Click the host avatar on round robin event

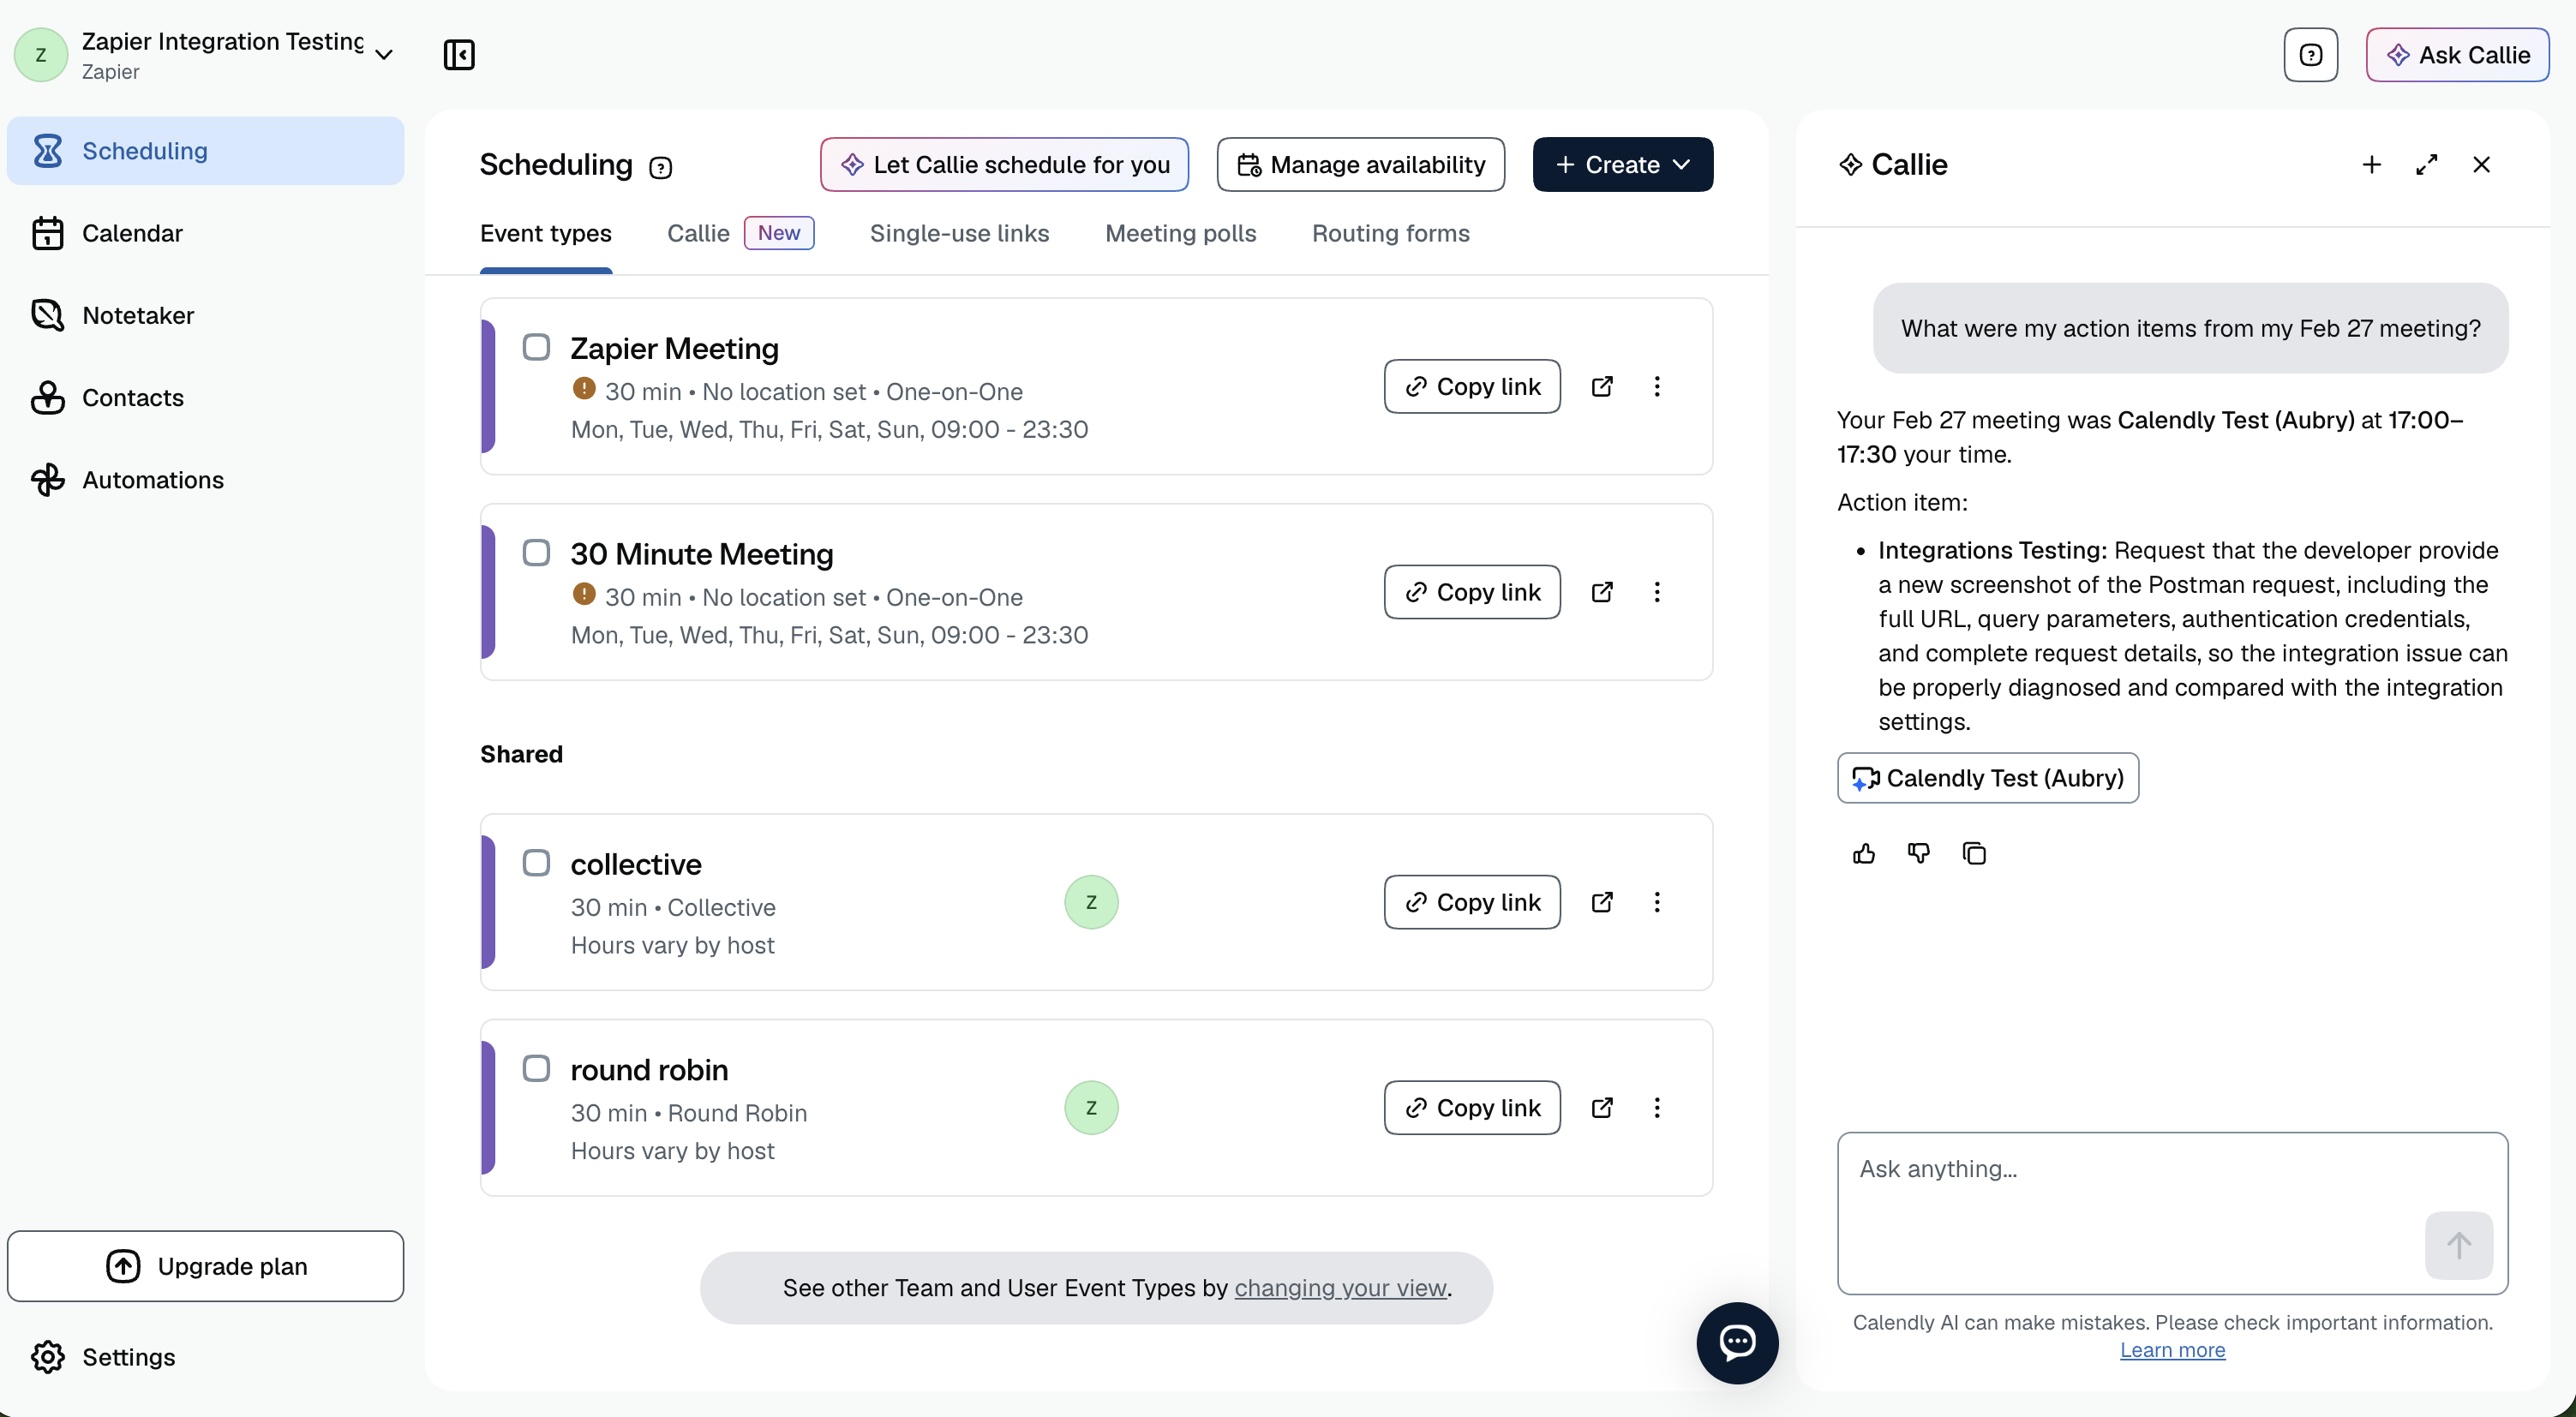pyautogui.click(x=1091, y=1107)
